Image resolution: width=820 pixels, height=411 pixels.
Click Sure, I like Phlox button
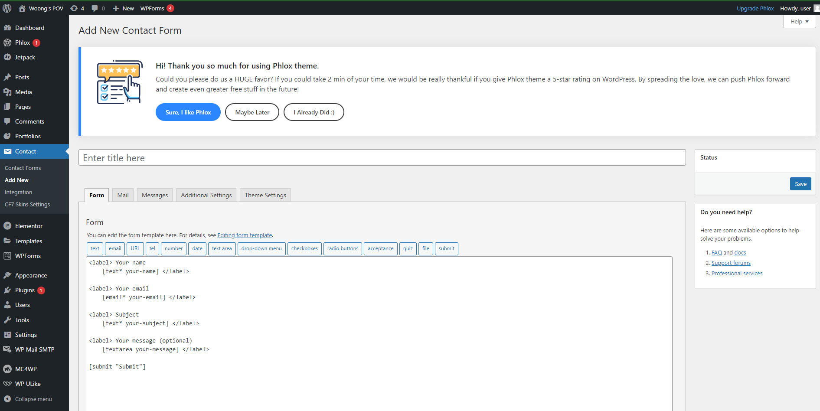click(x=188, y=112)
